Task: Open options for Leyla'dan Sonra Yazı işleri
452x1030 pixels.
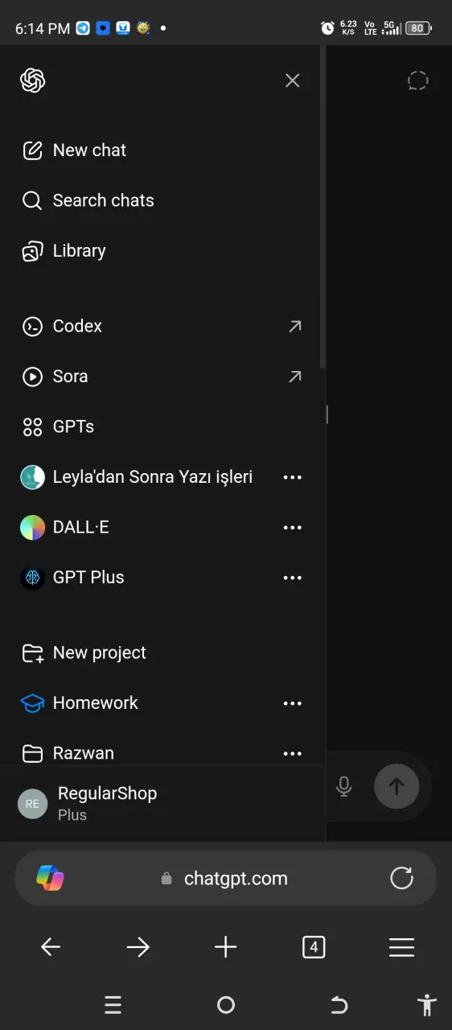Action: pos(293,477)
